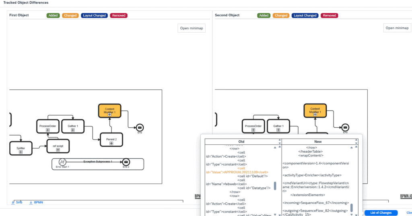This screenshot has width=412, height=216.
Task: Click End message event in second diagram
Action: (345, 127)
